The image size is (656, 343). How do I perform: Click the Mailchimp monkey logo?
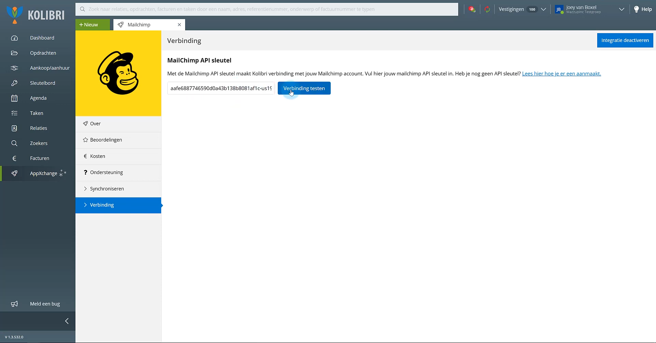click(x=118, y=73)
